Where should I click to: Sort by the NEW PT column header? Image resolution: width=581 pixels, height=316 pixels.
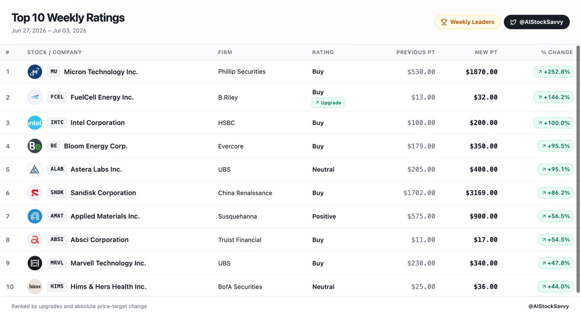(x=486, y=52)
